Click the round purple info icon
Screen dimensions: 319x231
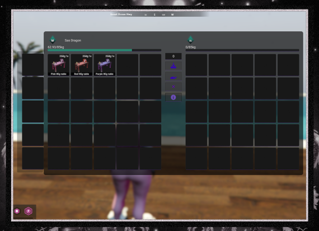tap(173, 97)
